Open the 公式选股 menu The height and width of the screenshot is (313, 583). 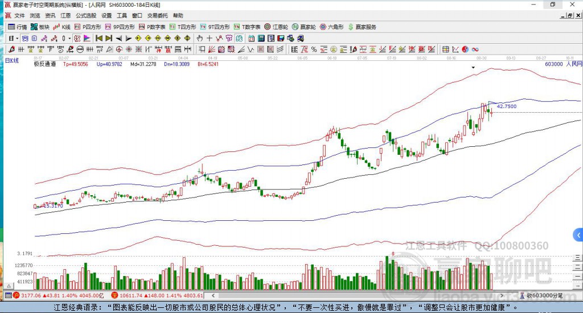coord(86,15)
